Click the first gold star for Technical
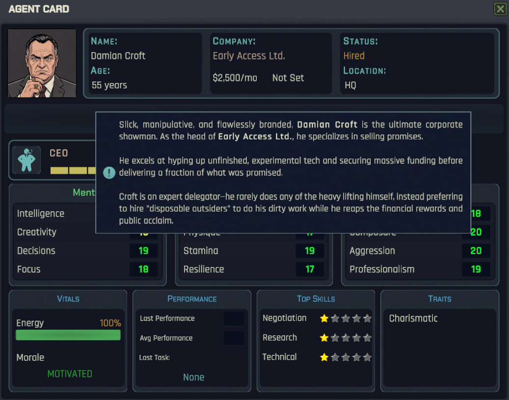Viewport: 509px width, 400px height. [324, 357]
